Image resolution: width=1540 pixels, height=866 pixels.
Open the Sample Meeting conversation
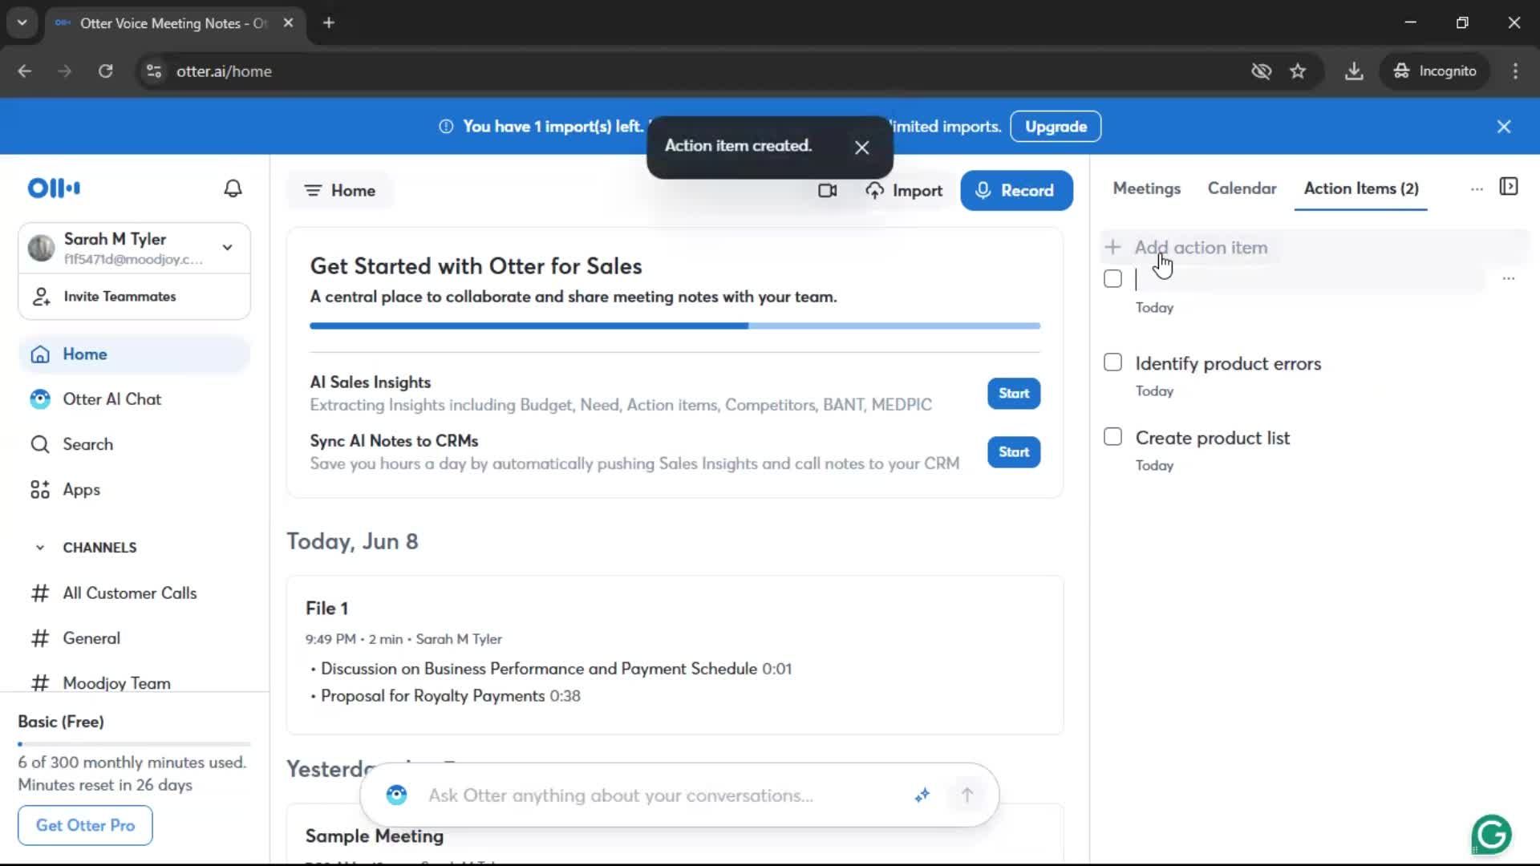click(x=374, y=836)
